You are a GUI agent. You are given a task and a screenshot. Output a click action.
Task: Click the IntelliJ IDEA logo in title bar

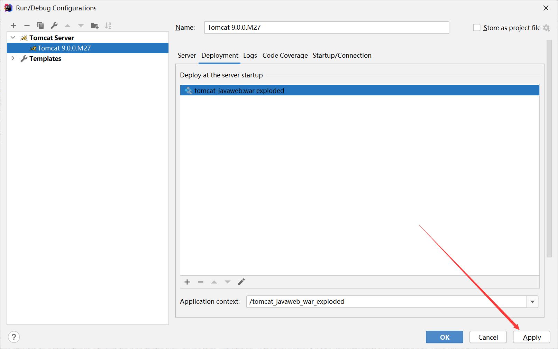point(8,8)
